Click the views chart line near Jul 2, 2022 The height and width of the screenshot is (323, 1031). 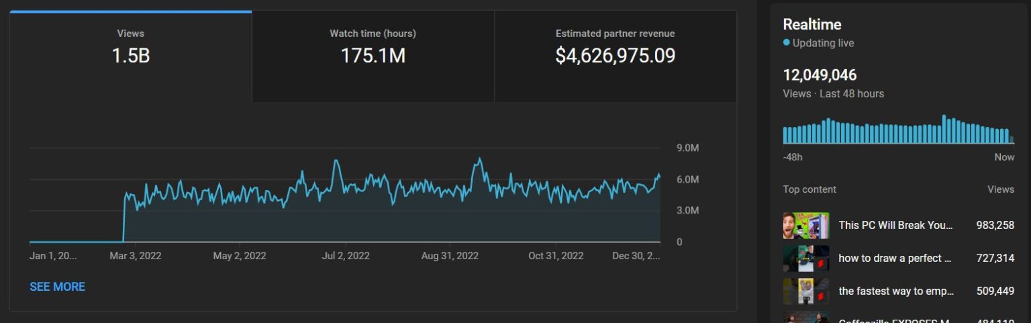pos(336,161)
